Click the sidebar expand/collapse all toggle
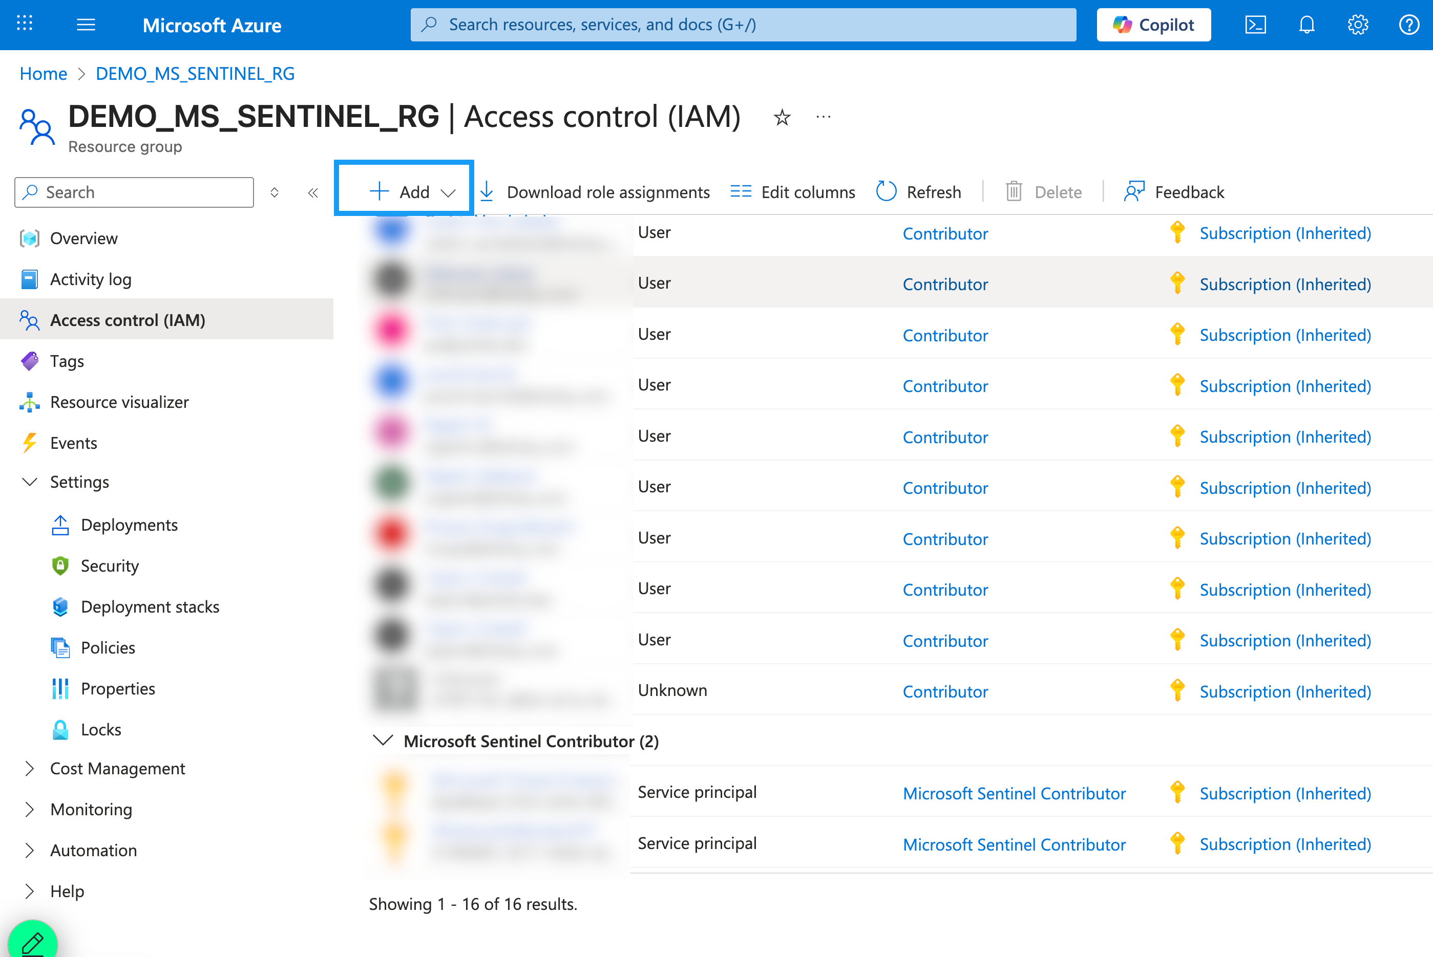This screenshot has width=1433, height=957. click(x=275, y=193)
